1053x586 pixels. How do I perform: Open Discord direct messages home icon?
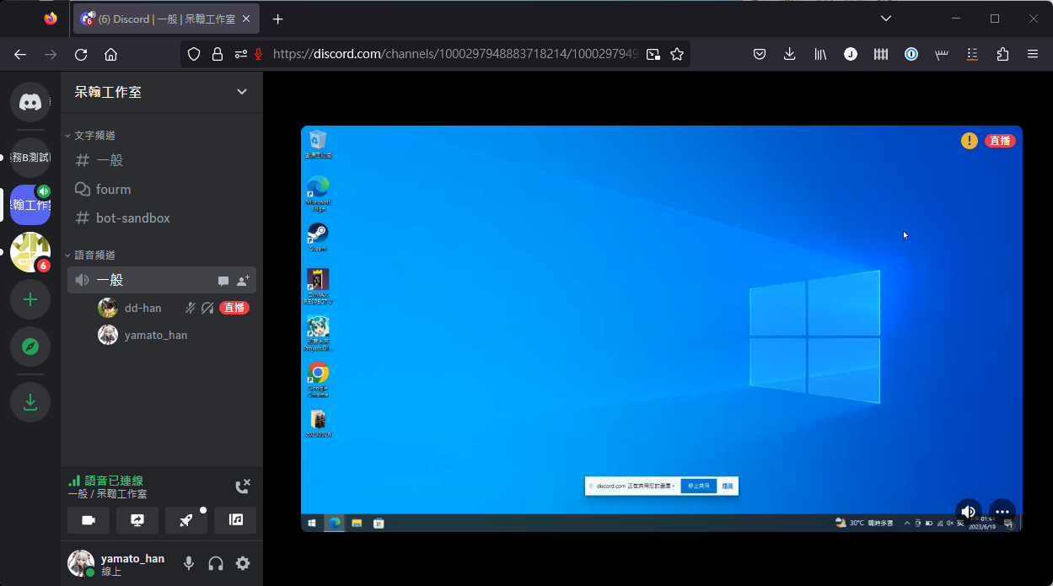(30, 102)
